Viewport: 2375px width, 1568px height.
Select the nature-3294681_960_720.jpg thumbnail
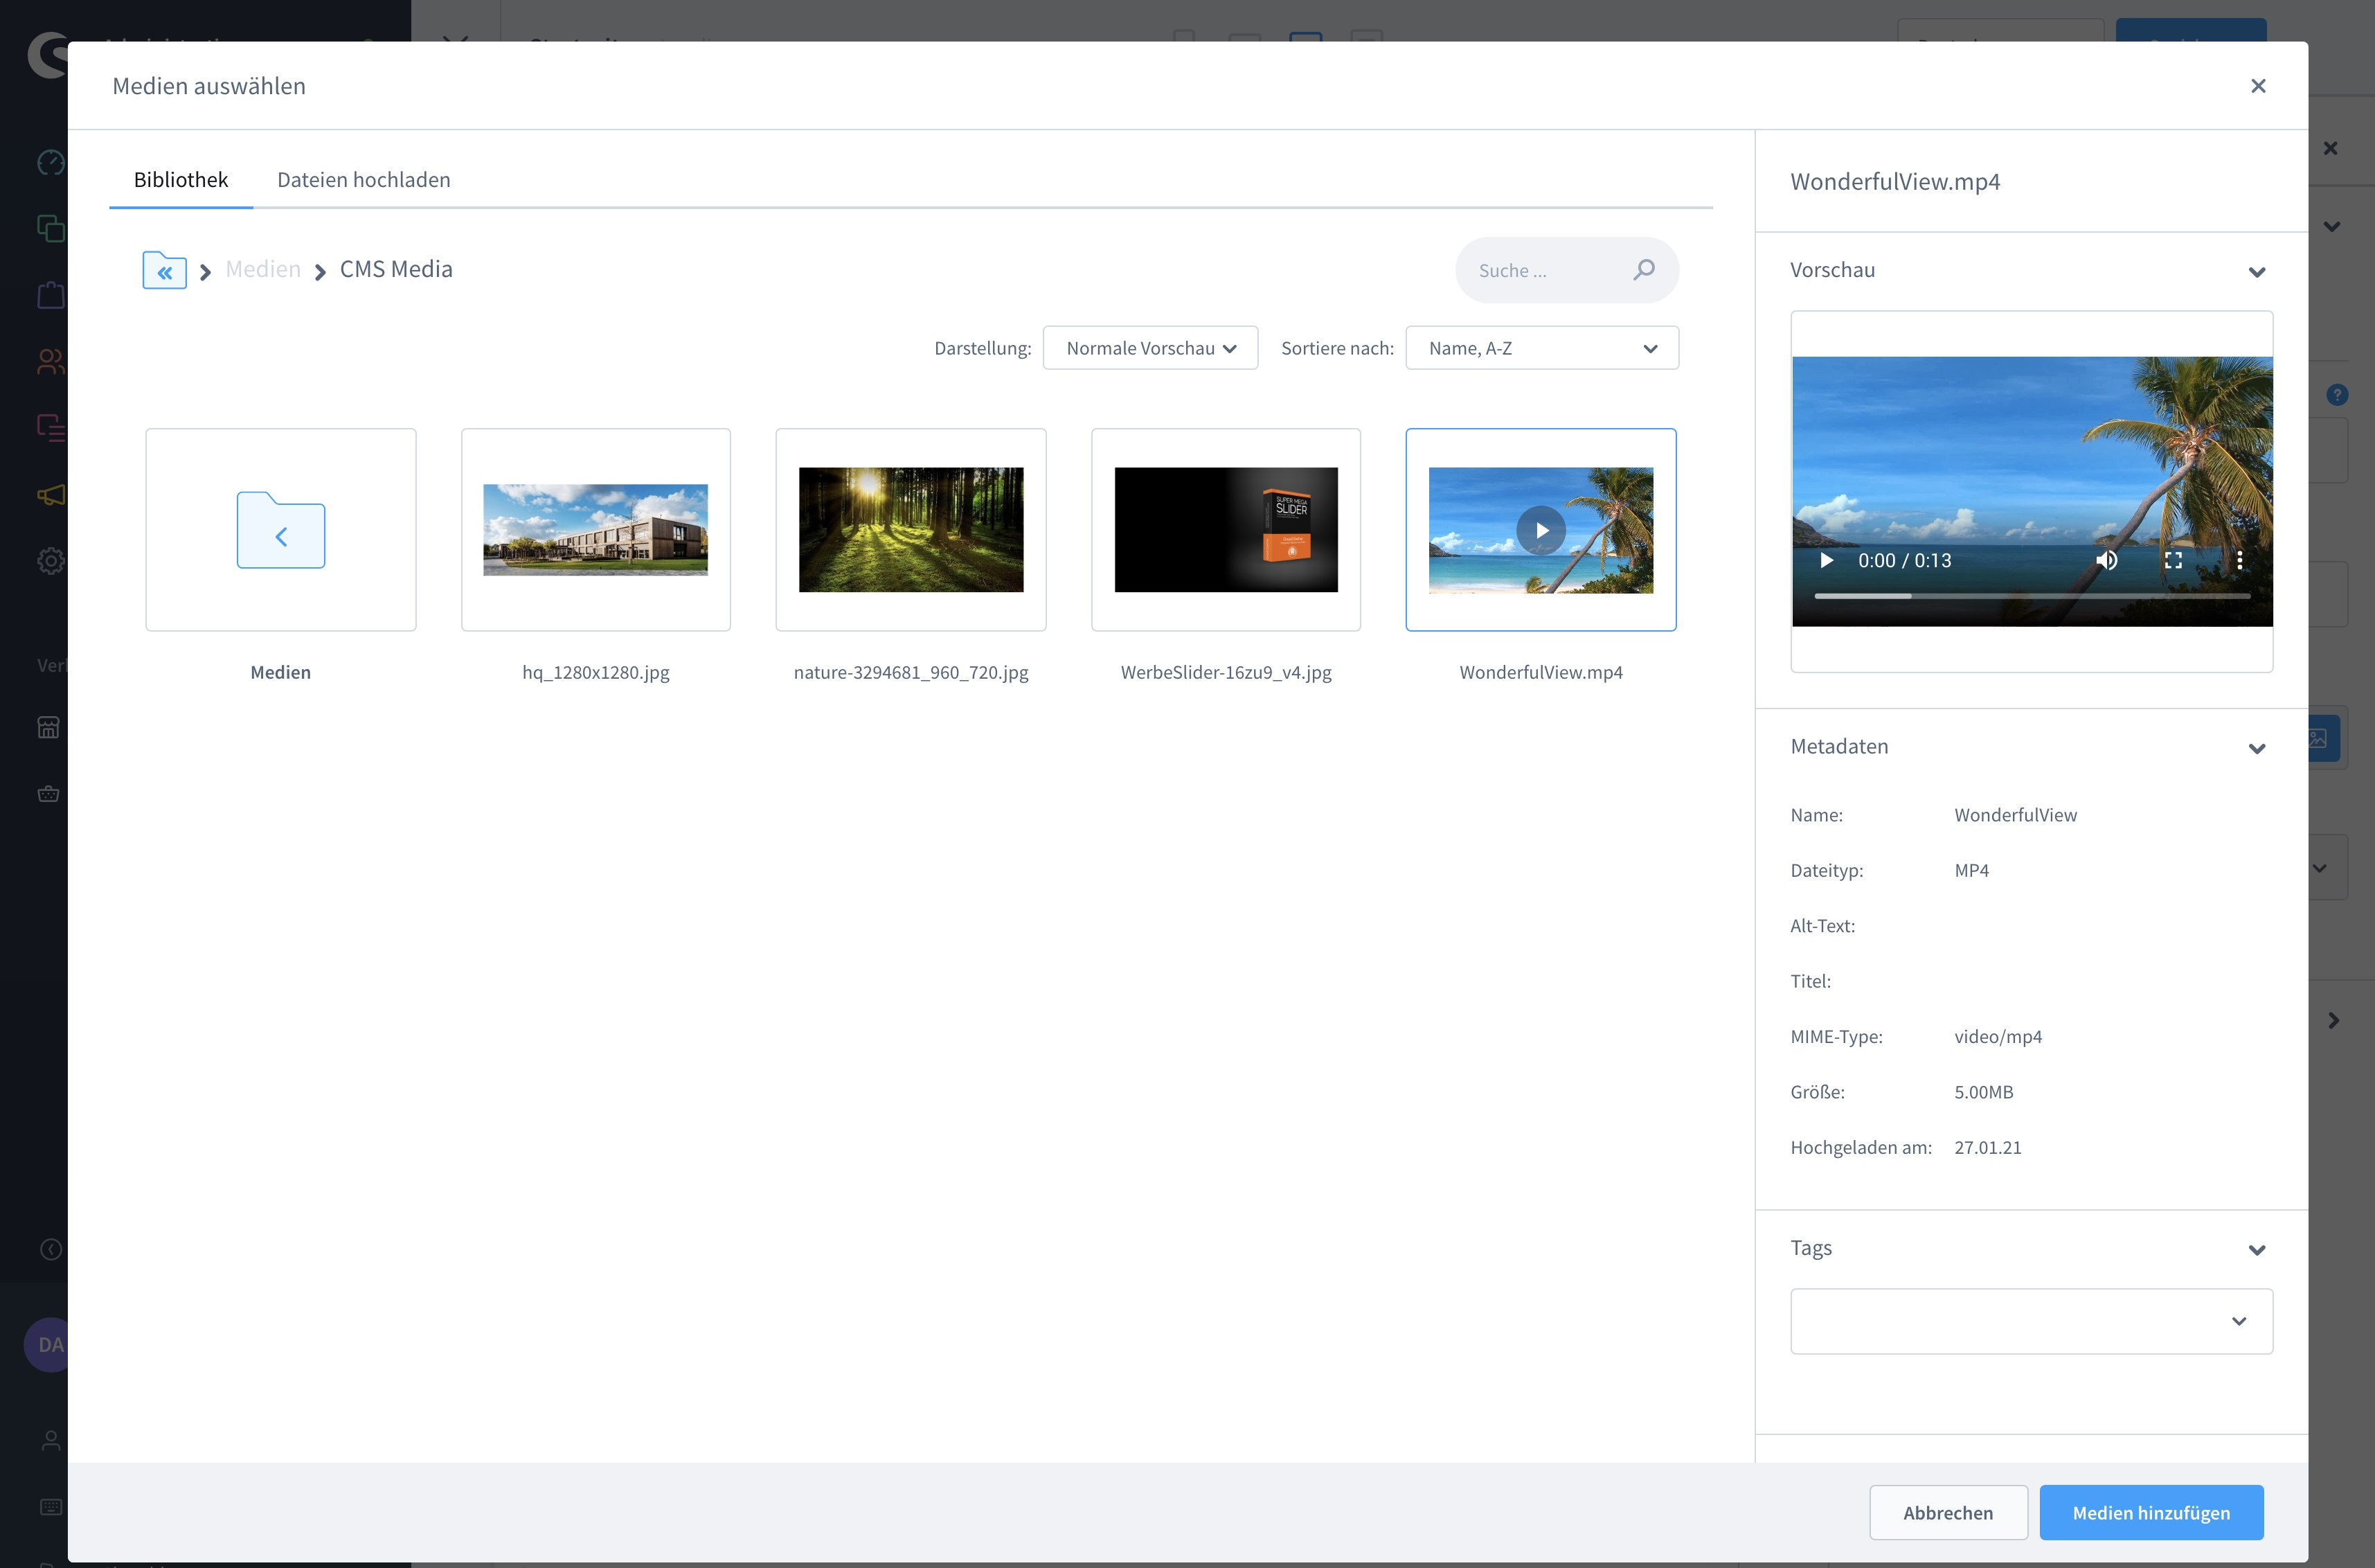pyautogui.click(x=911, y=530)
